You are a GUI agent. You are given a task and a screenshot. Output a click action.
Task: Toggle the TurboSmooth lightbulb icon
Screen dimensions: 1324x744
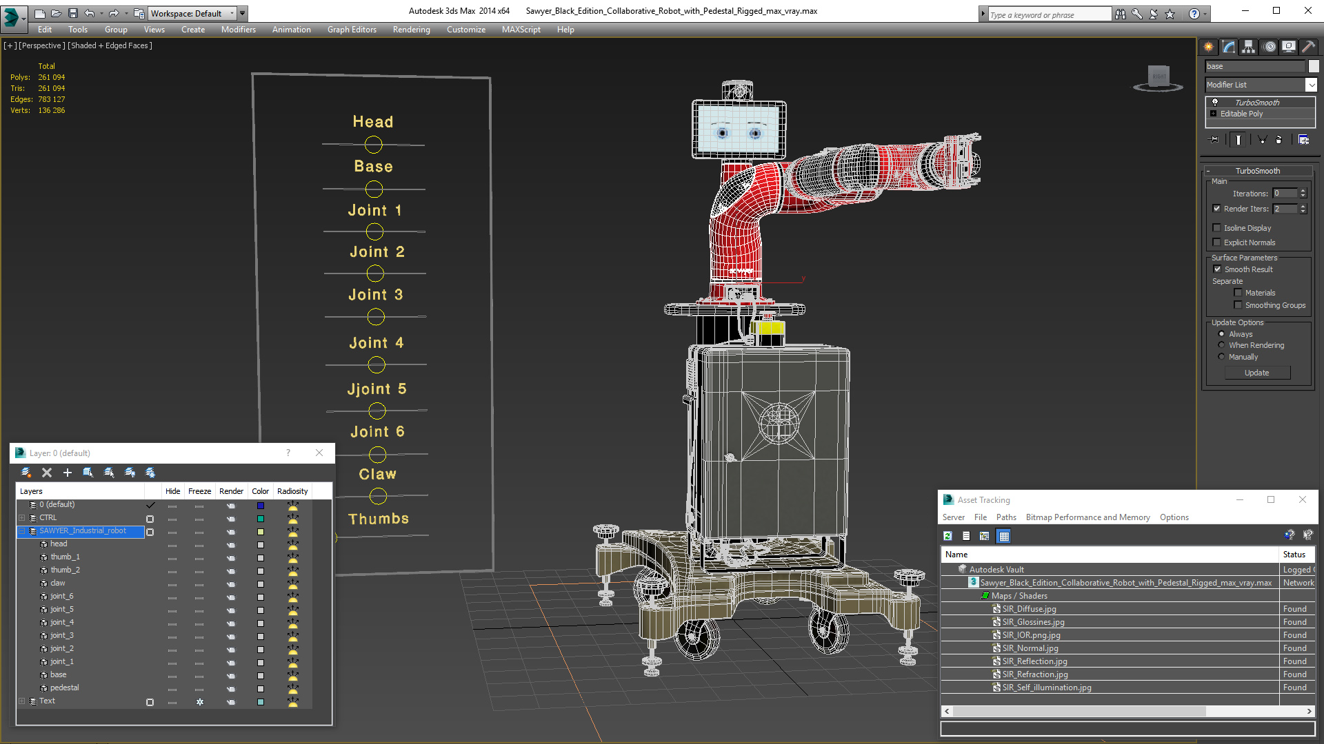pos(1215,102)
